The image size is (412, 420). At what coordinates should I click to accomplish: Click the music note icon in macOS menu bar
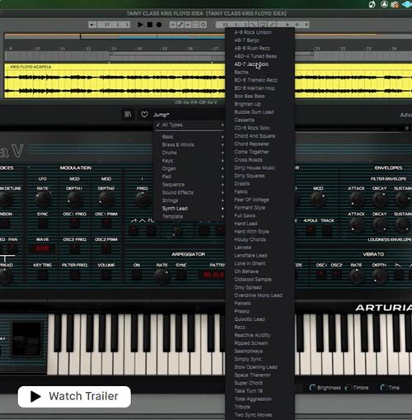click(372, 4)
